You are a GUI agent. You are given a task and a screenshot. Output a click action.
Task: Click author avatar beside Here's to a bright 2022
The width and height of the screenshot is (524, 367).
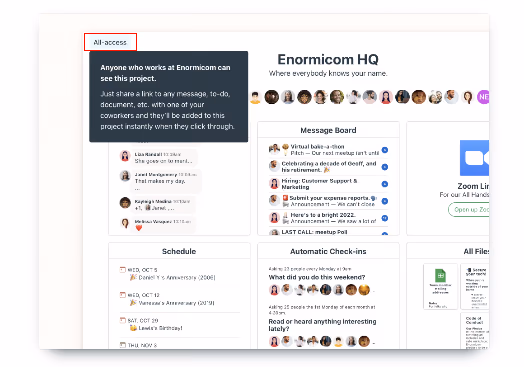point(274,217)
